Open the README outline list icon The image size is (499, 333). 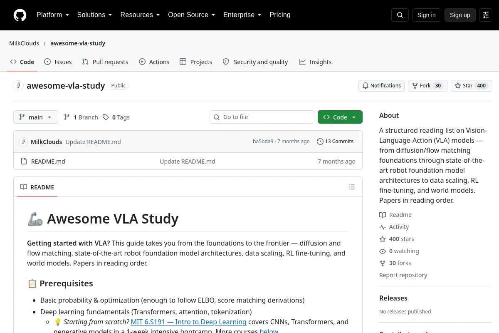[x=352, y=187]
